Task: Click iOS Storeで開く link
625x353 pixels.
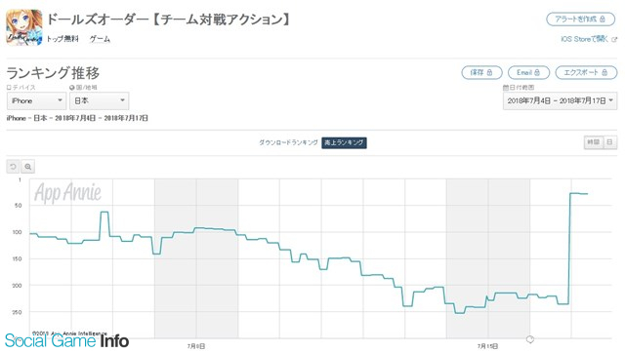Action: pos(585,39)
